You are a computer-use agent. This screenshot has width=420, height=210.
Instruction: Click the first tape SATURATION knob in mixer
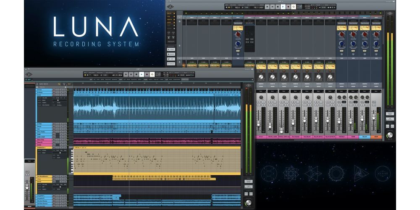click(261, 77)
